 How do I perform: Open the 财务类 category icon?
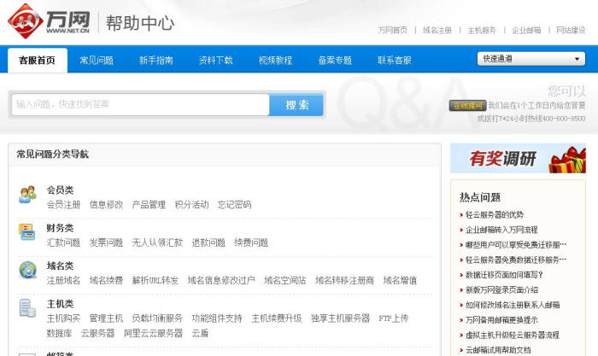pyautogui.click(x=27, y=231)
